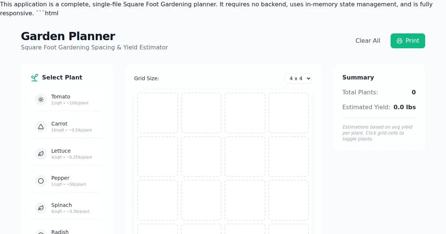Click the Tomato sun icon
Image resolution: width=446 pixels, height=234 pixels.
[x=41, y=100]
